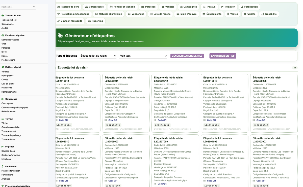Viewport: 303px width, 187px height.
Task: Open the Voir tout filter dropdown
Action: tap(143, 56)
